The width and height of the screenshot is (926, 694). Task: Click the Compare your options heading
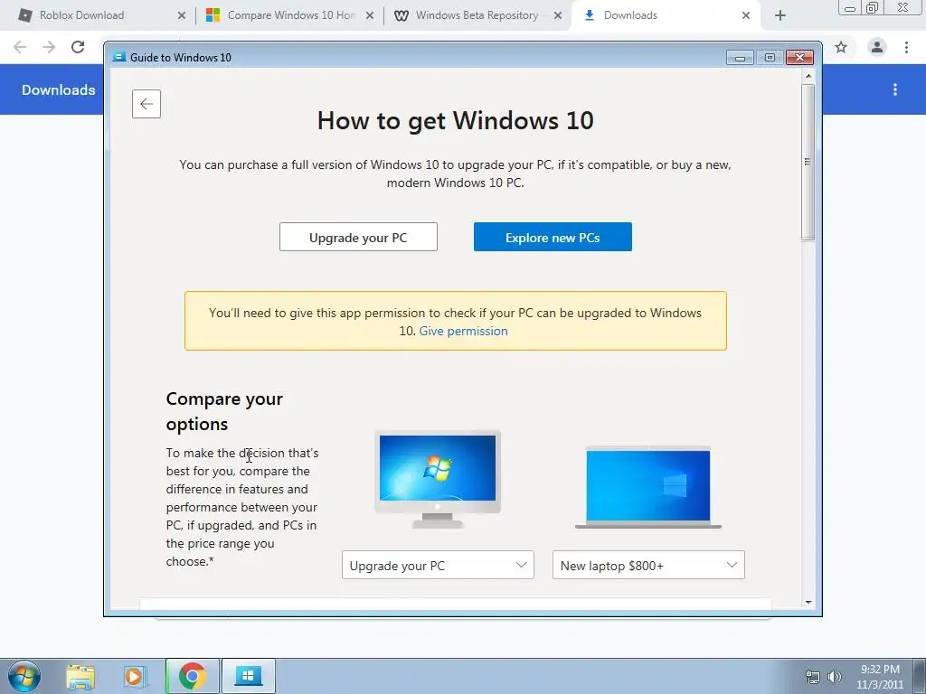[224, 411]
